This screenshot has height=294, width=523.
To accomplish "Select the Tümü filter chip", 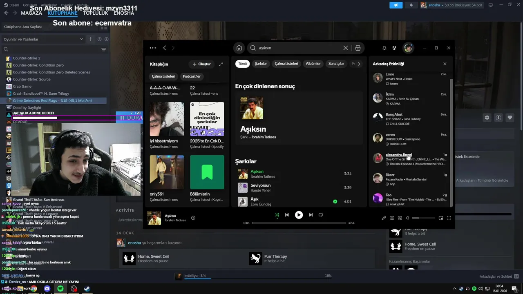I will click(x=243, y=64).
